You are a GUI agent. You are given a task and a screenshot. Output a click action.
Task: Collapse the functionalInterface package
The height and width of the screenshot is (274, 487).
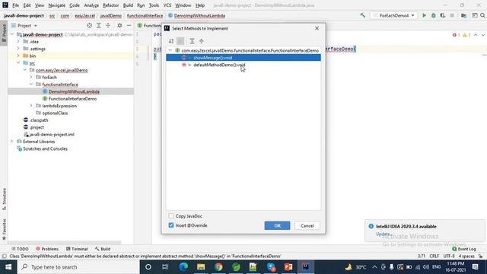(31, 84)
